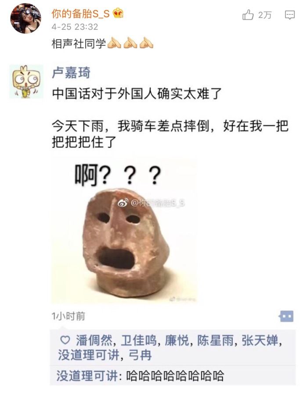Tap the heart icon in likes list
Viewport: 303px width, 393px height.
point(65,340)
